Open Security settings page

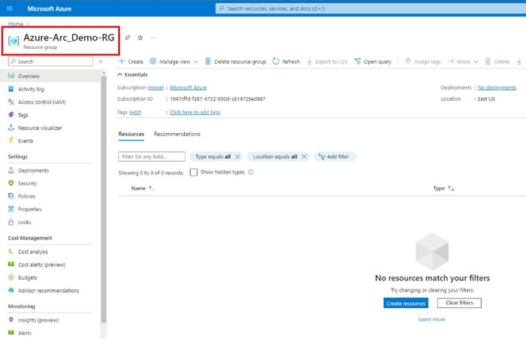[27, 183]
